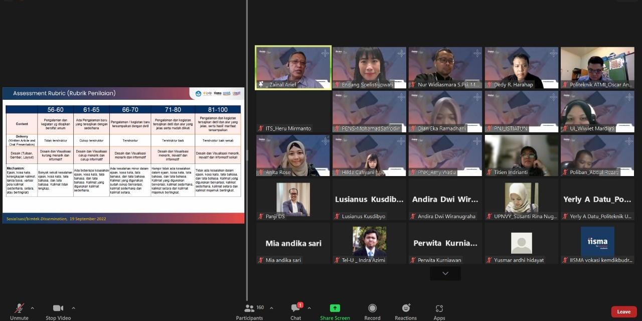Image resolution: width=642 pixels, height=321 pixels.
Task: Click muted mic icon beside Mia andika sari
Action: pyautogui.click(x=261, y=260)
